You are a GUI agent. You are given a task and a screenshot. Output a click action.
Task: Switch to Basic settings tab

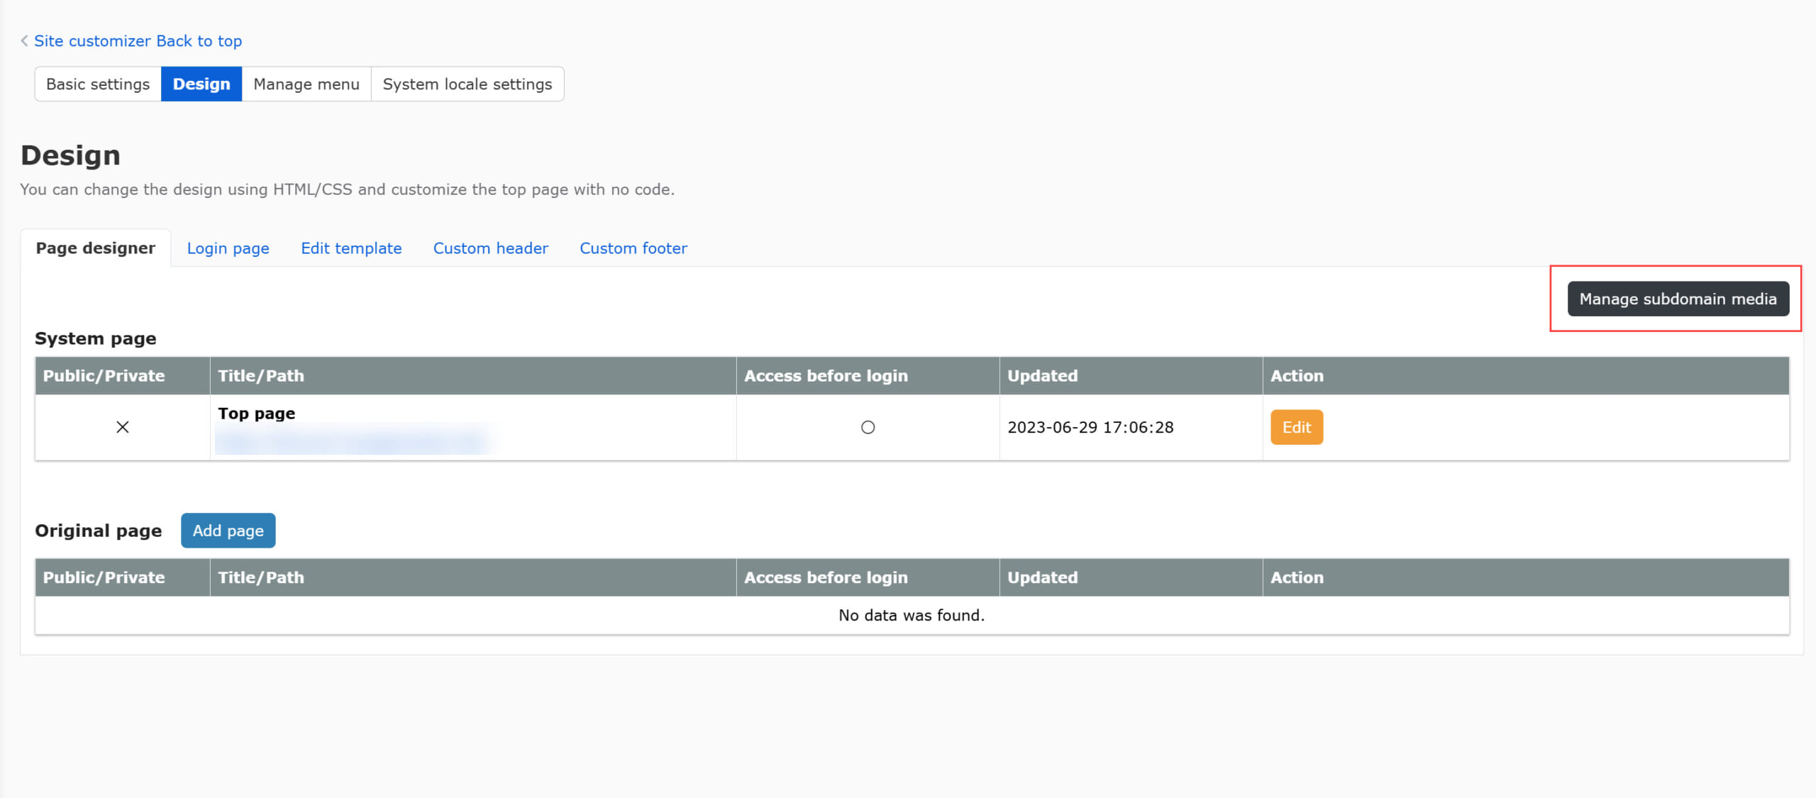click(x=98, y=84)
